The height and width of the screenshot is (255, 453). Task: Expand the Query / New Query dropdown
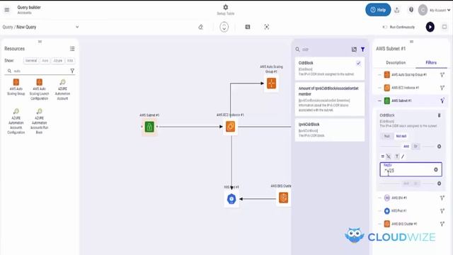click(77, 27)
